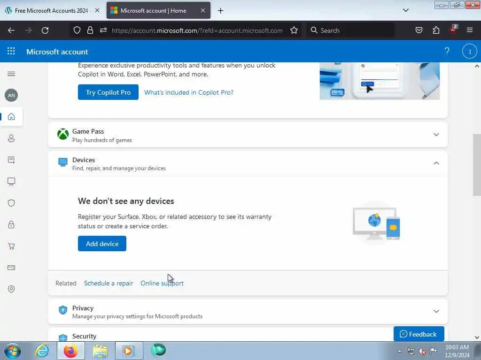Viewport: 481px width, 360px height.
Task: Open Address book location pin icon
Action: tap(11, 289)
